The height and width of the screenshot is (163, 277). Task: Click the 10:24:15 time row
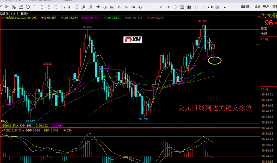pyautogui.click(x=267, y=95)
